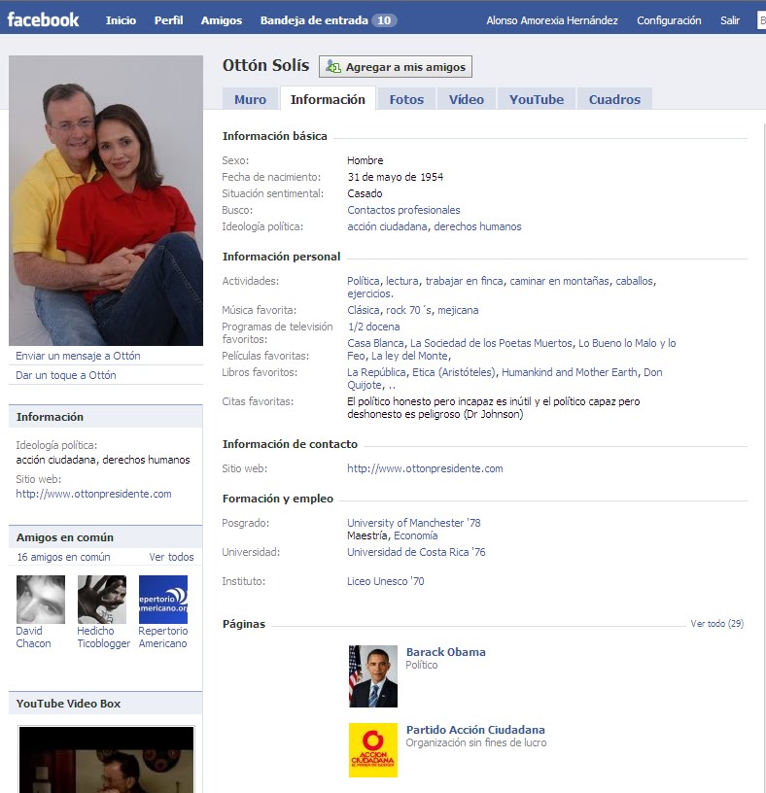Viewport: 766px width, 793px height.
Task: Click Ver todos for common friends
Action: (171, 557)
